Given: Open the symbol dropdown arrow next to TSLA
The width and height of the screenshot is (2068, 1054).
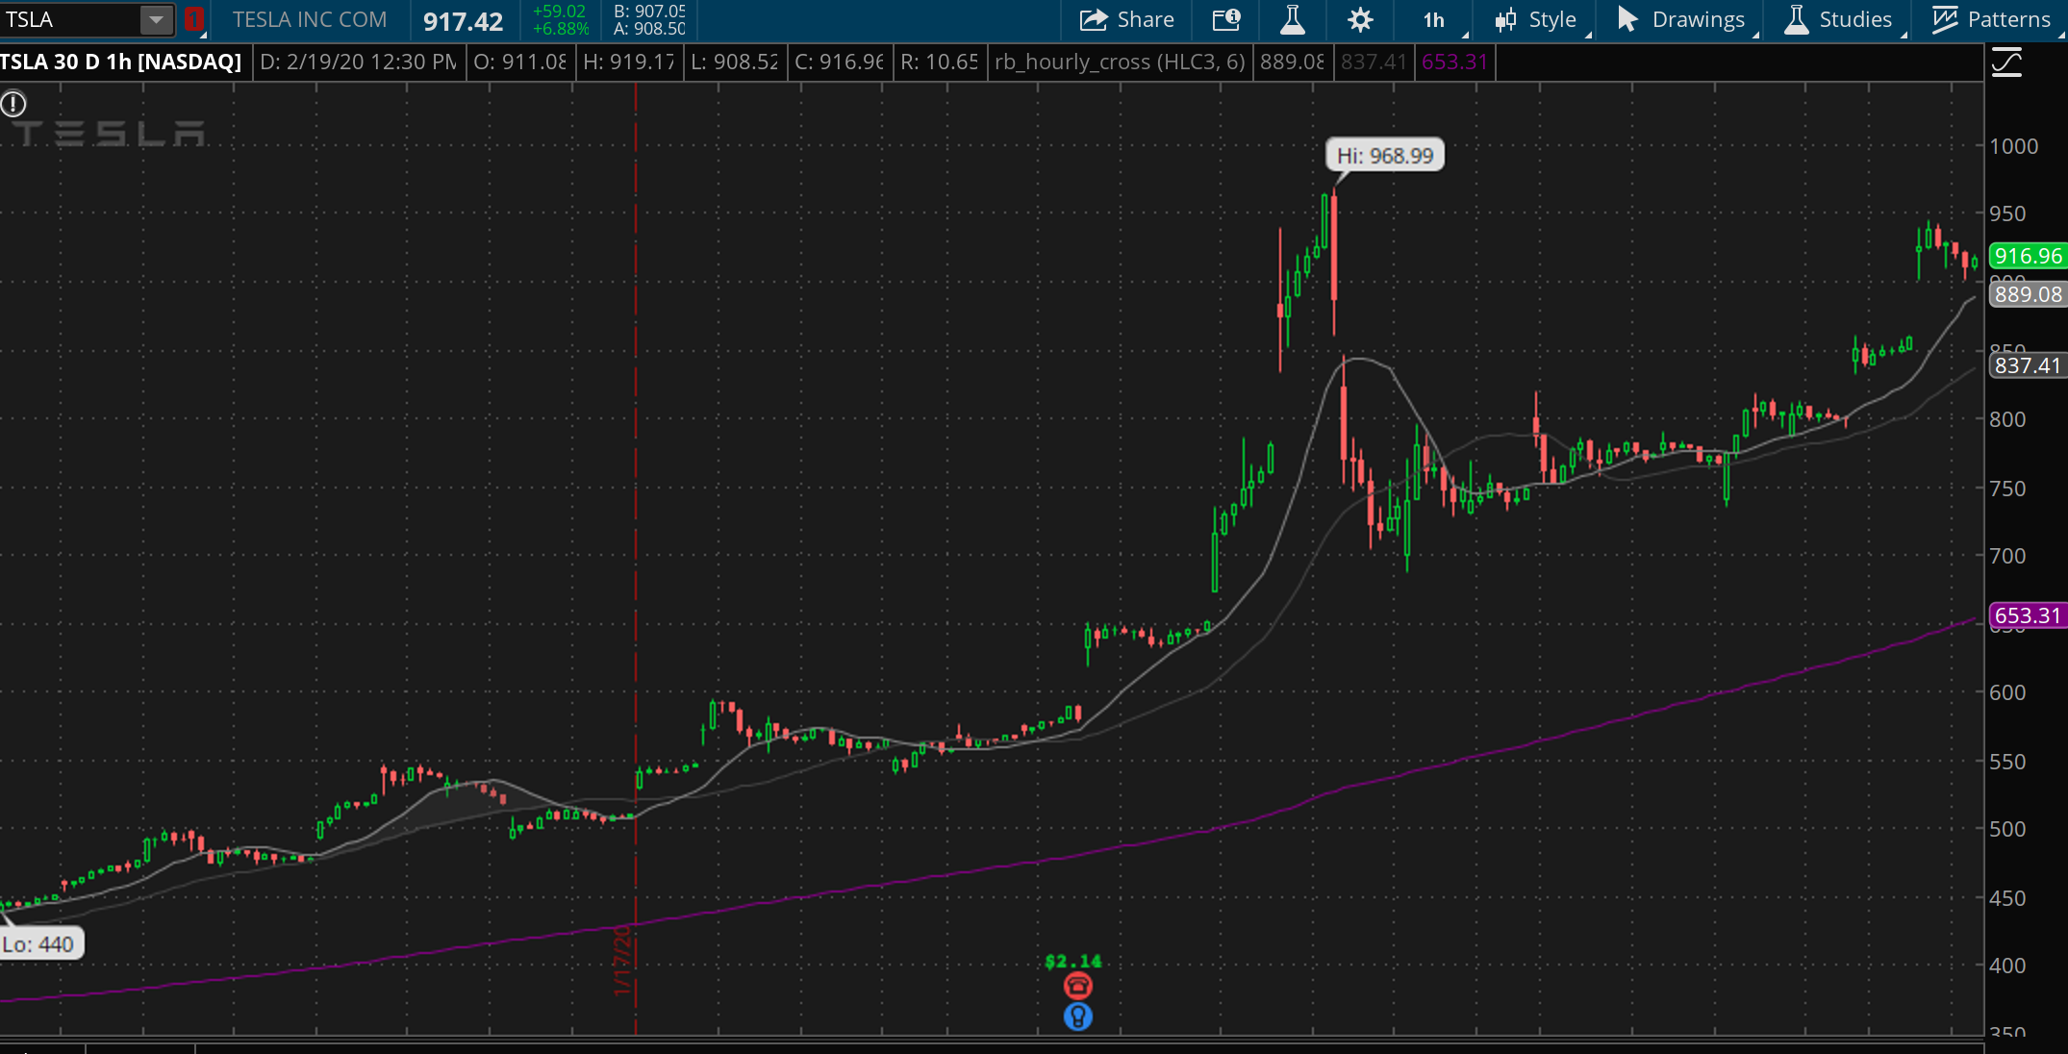Looking at the screenshot, I should 156,19.
